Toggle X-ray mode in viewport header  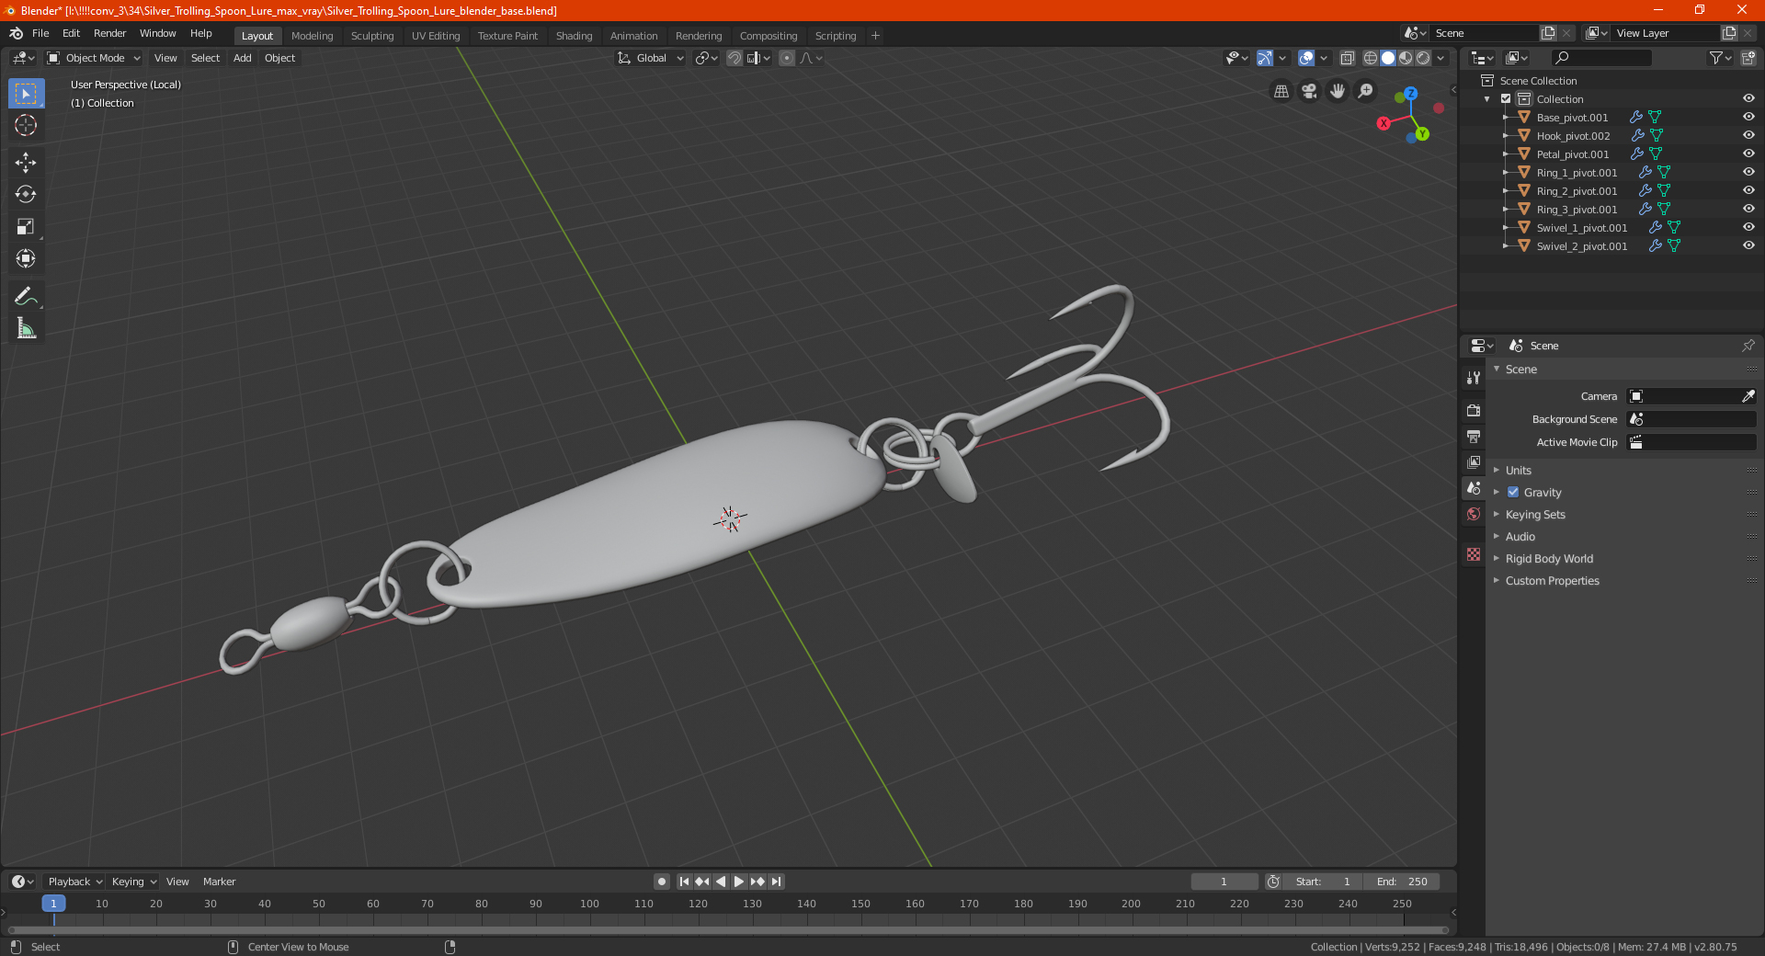(x=1347, y=58)
